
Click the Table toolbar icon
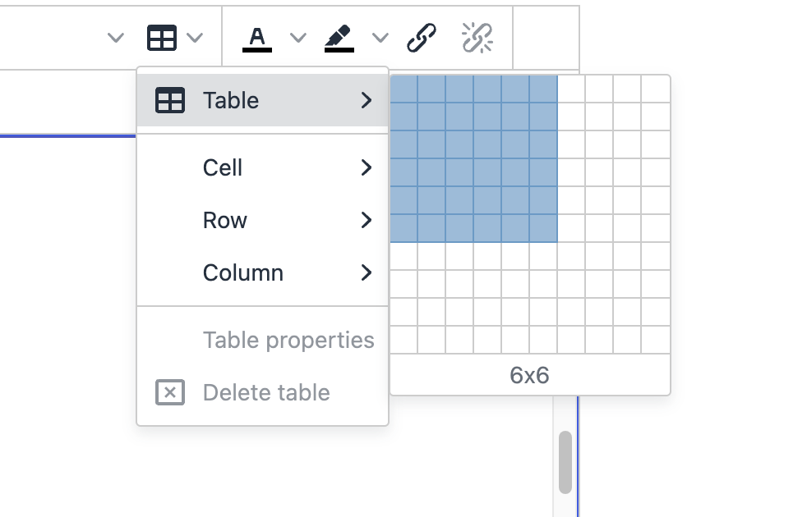[162, 38]
